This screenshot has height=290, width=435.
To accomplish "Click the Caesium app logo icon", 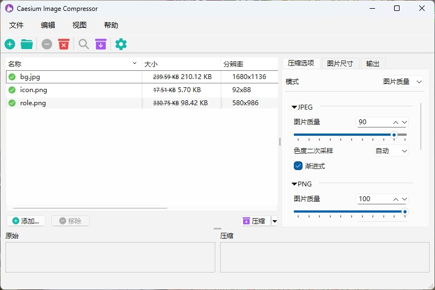I will coord(9,8).
